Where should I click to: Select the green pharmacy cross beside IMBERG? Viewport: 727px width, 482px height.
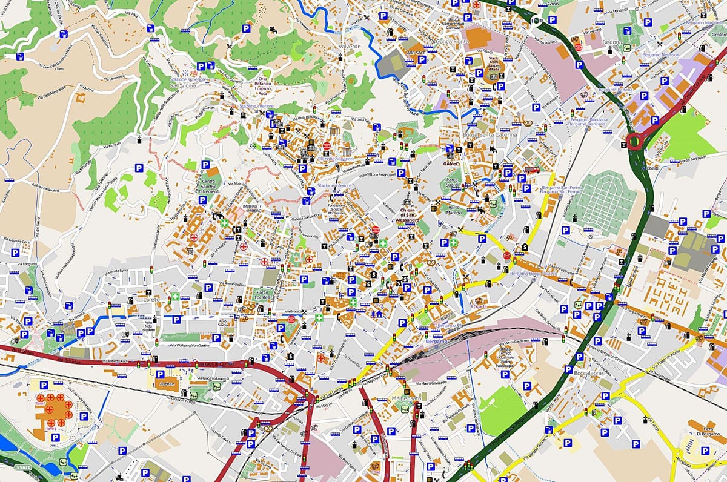224,223
